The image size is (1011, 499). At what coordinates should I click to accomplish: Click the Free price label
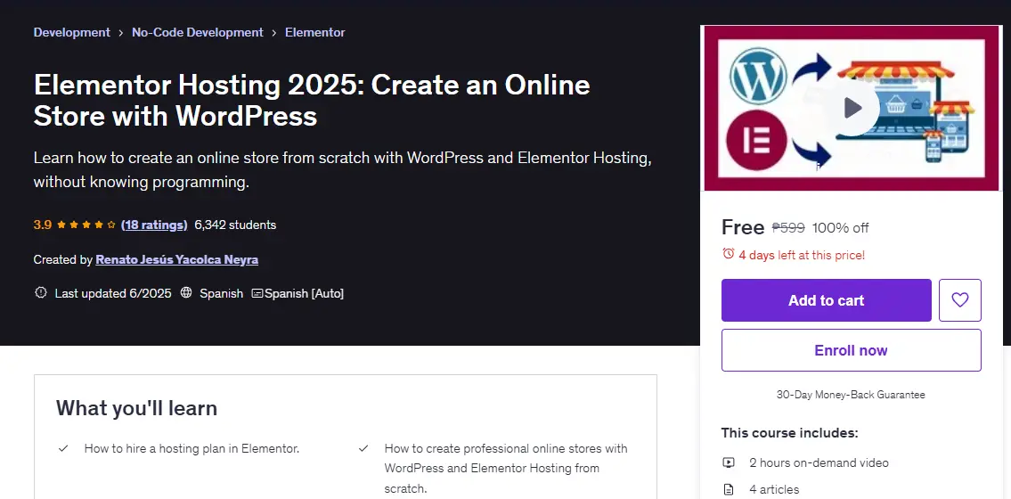tap(743, 227)
